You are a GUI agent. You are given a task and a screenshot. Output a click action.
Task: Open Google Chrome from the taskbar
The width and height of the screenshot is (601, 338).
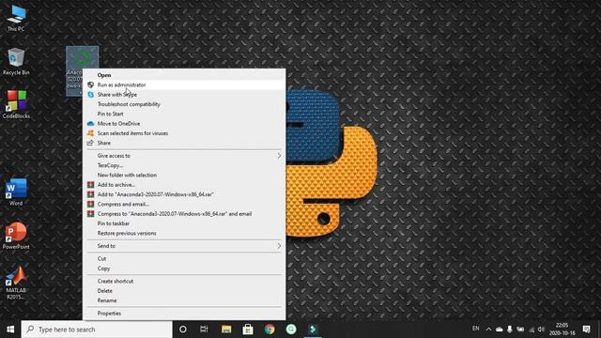click(x=270, y=330)
